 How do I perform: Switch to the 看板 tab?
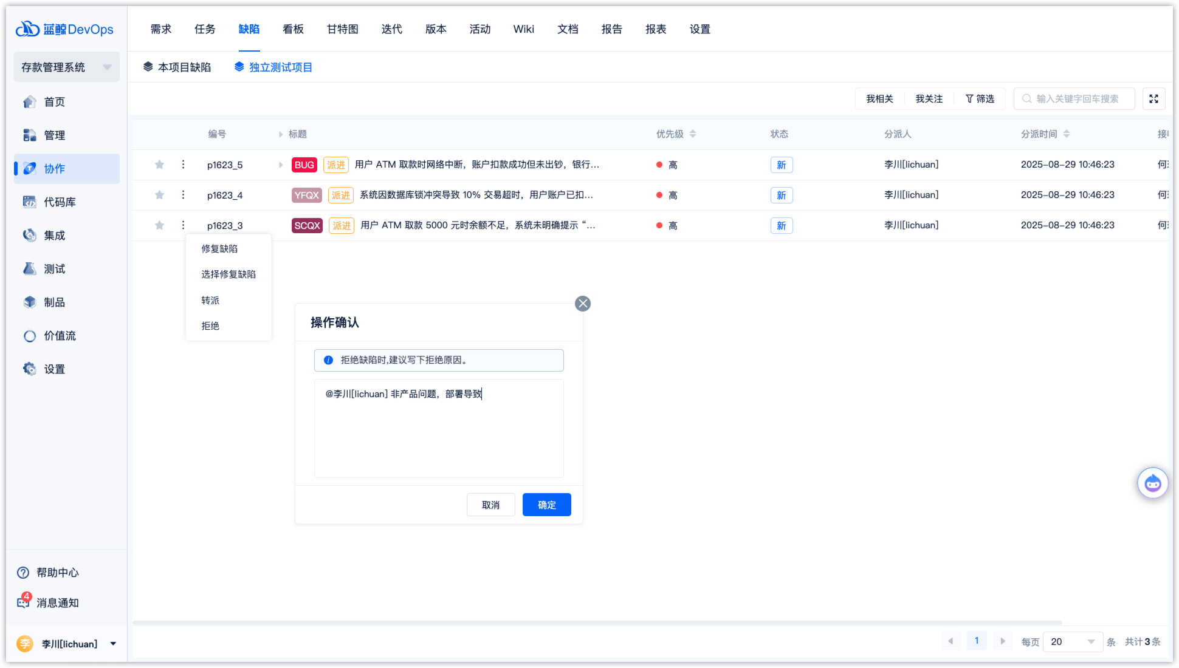click(293, 29)
